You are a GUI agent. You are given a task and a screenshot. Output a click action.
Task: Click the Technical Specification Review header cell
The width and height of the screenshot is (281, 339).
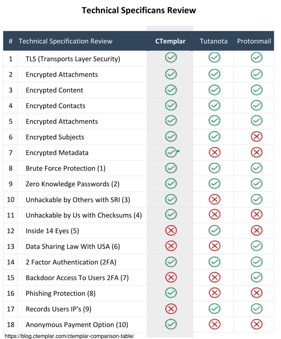pos(65,41)
